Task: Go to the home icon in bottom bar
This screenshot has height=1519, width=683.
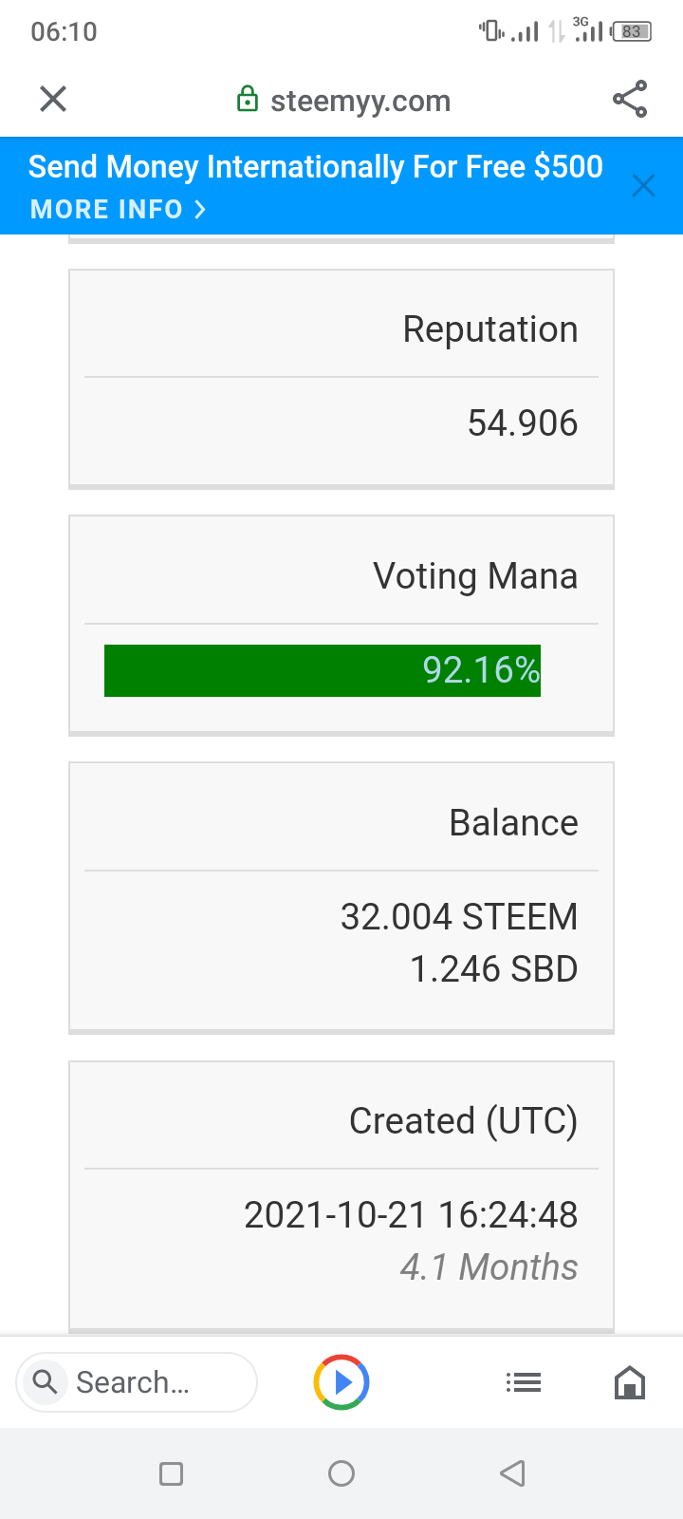Action: coord(630,1383)
